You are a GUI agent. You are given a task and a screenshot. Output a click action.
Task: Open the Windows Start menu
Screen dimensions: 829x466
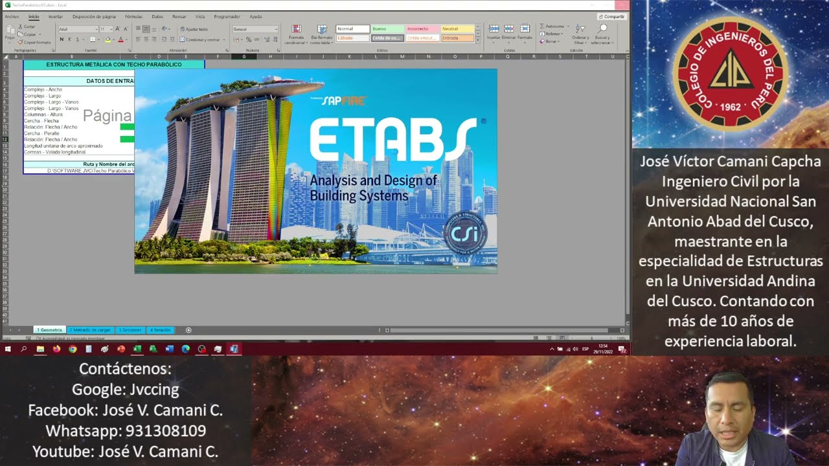(8, 349)
